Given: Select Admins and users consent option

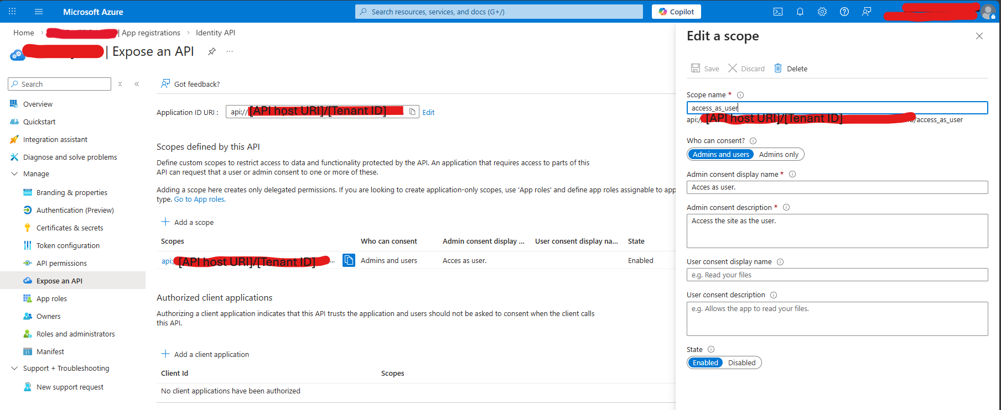Looking at the screenshot, I should click(x=720, y=154).
